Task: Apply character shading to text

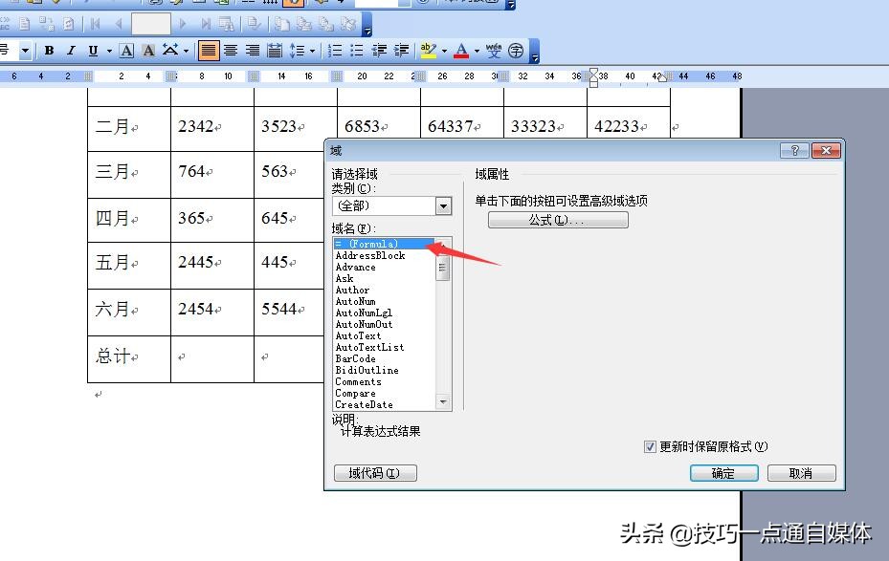Action: click(148, 51)
